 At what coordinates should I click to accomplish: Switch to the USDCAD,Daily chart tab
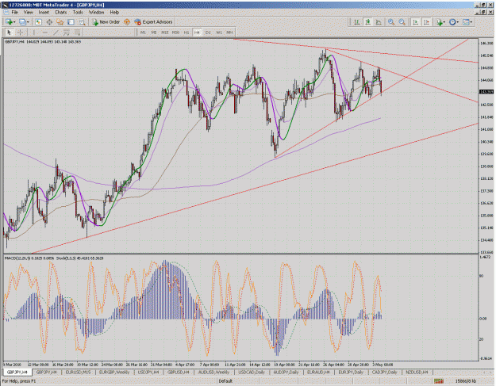pyautogui.click(x=252, y=373)
